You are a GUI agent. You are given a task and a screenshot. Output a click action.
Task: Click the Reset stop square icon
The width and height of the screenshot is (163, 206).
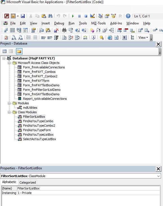tap(86, 16)
